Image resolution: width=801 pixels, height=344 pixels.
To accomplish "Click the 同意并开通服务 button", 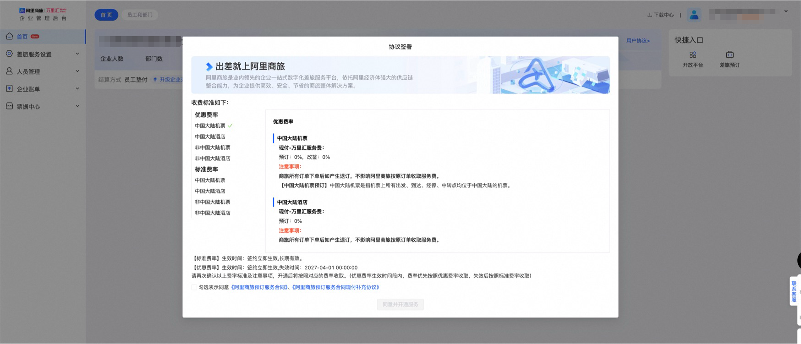I will coord(400,304).
